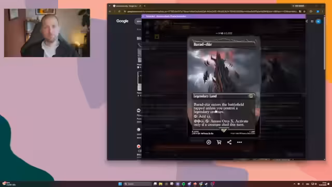Open the three-dot more options below card
The image size is (332, 187).
[239, 142]
